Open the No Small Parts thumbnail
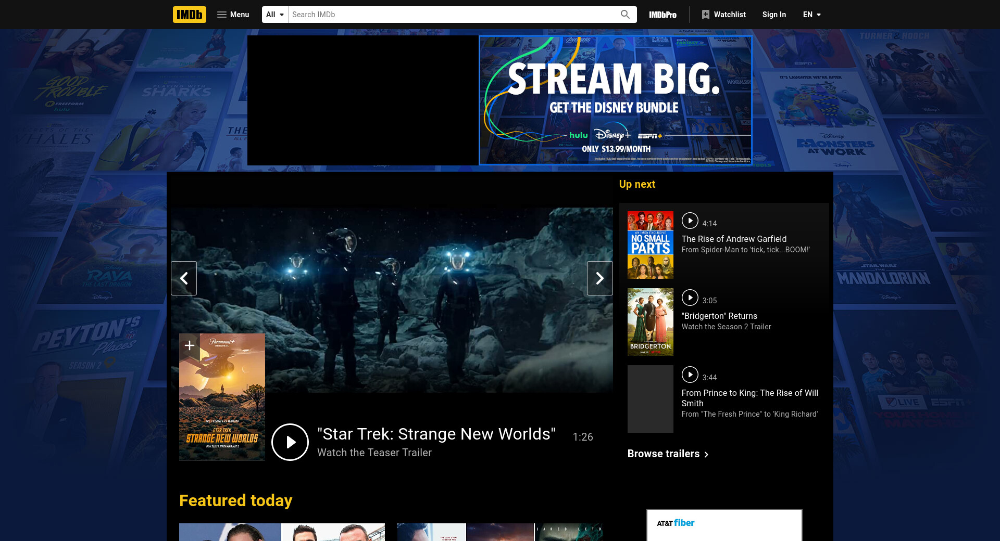 click(650, 244)
